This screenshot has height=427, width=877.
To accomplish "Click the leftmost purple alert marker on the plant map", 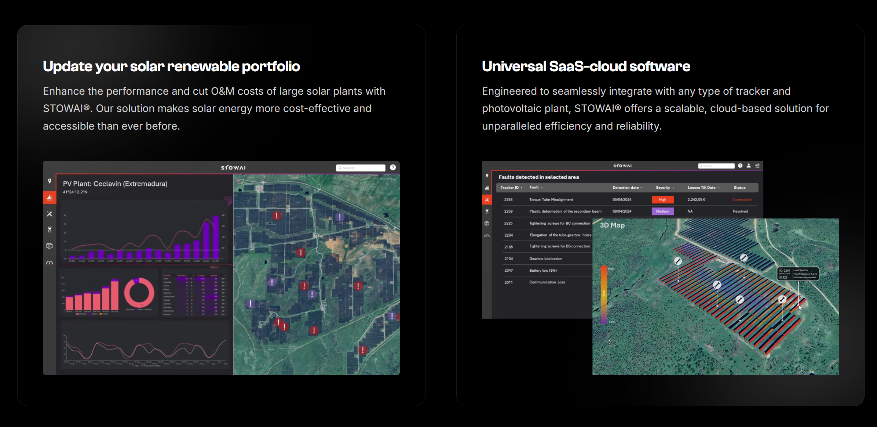I will (x=251, y=304).
